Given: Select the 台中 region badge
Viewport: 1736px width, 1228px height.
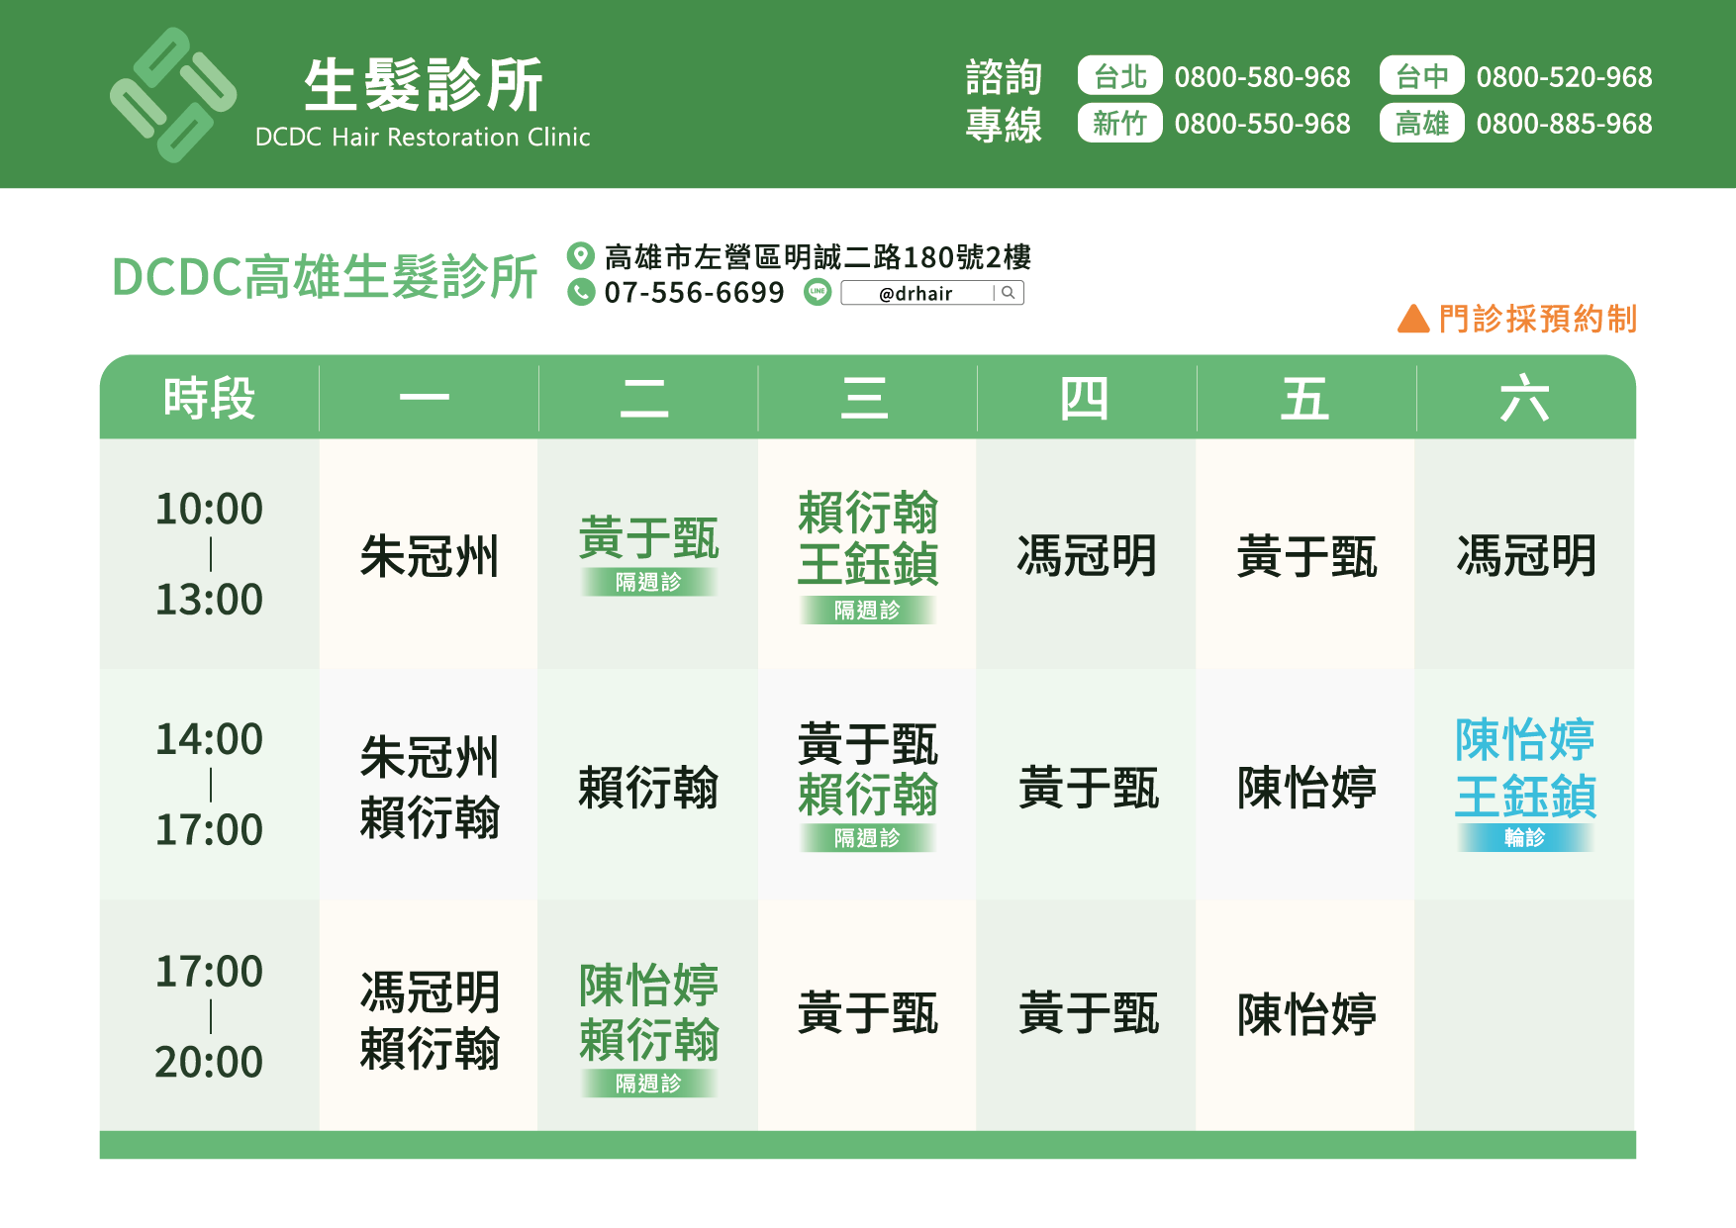Looking at the screenshot, I should point(1421,76).
